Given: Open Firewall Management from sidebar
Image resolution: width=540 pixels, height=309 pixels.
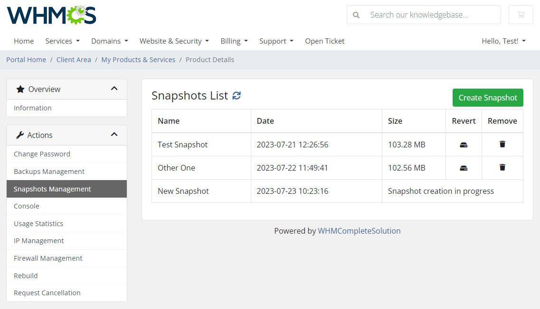Looking at the screenshot, I should (x=47, y=258).
